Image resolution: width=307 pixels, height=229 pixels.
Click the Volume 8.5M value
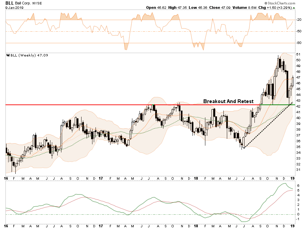point(244,7)
